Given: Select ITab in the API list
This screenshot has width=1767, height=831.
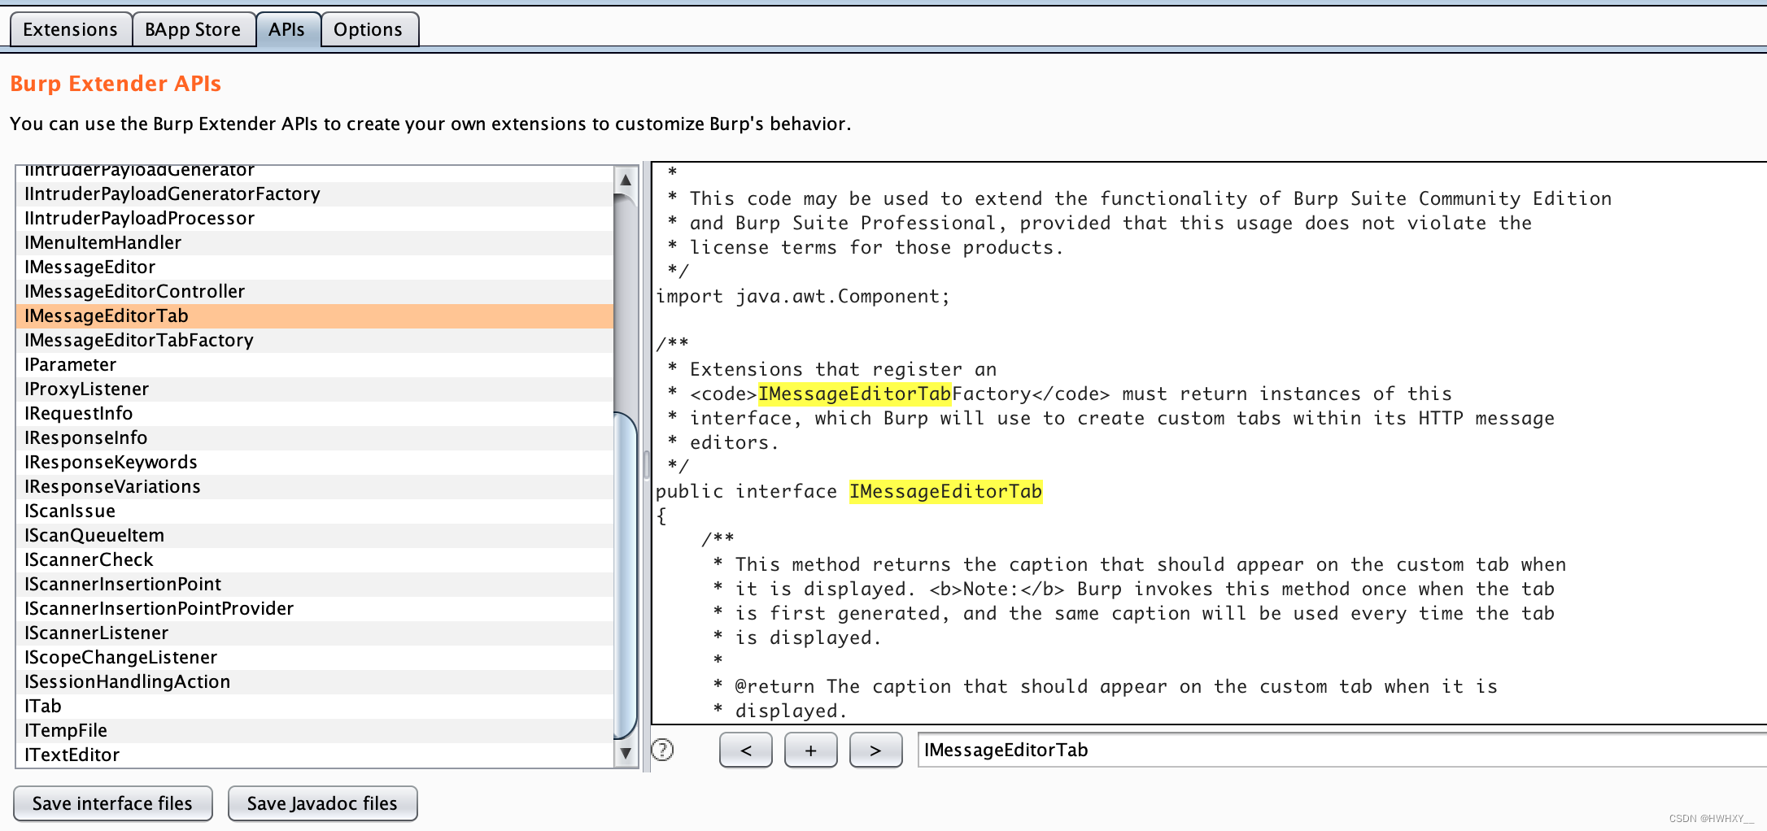Looking at the screenshot, I should pos(314,706).
